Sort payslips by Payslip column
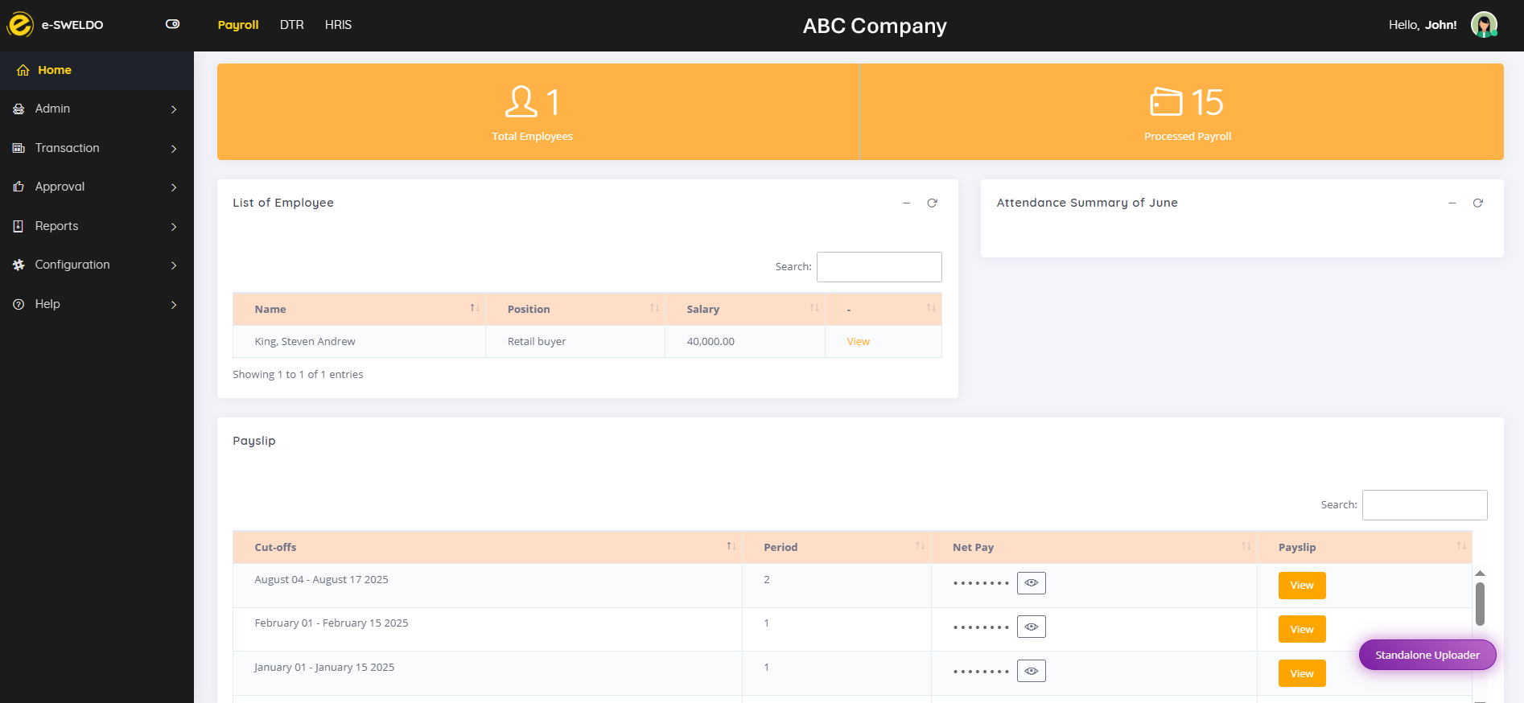Screen dimensions: 1524x703 click(1364, 547)
